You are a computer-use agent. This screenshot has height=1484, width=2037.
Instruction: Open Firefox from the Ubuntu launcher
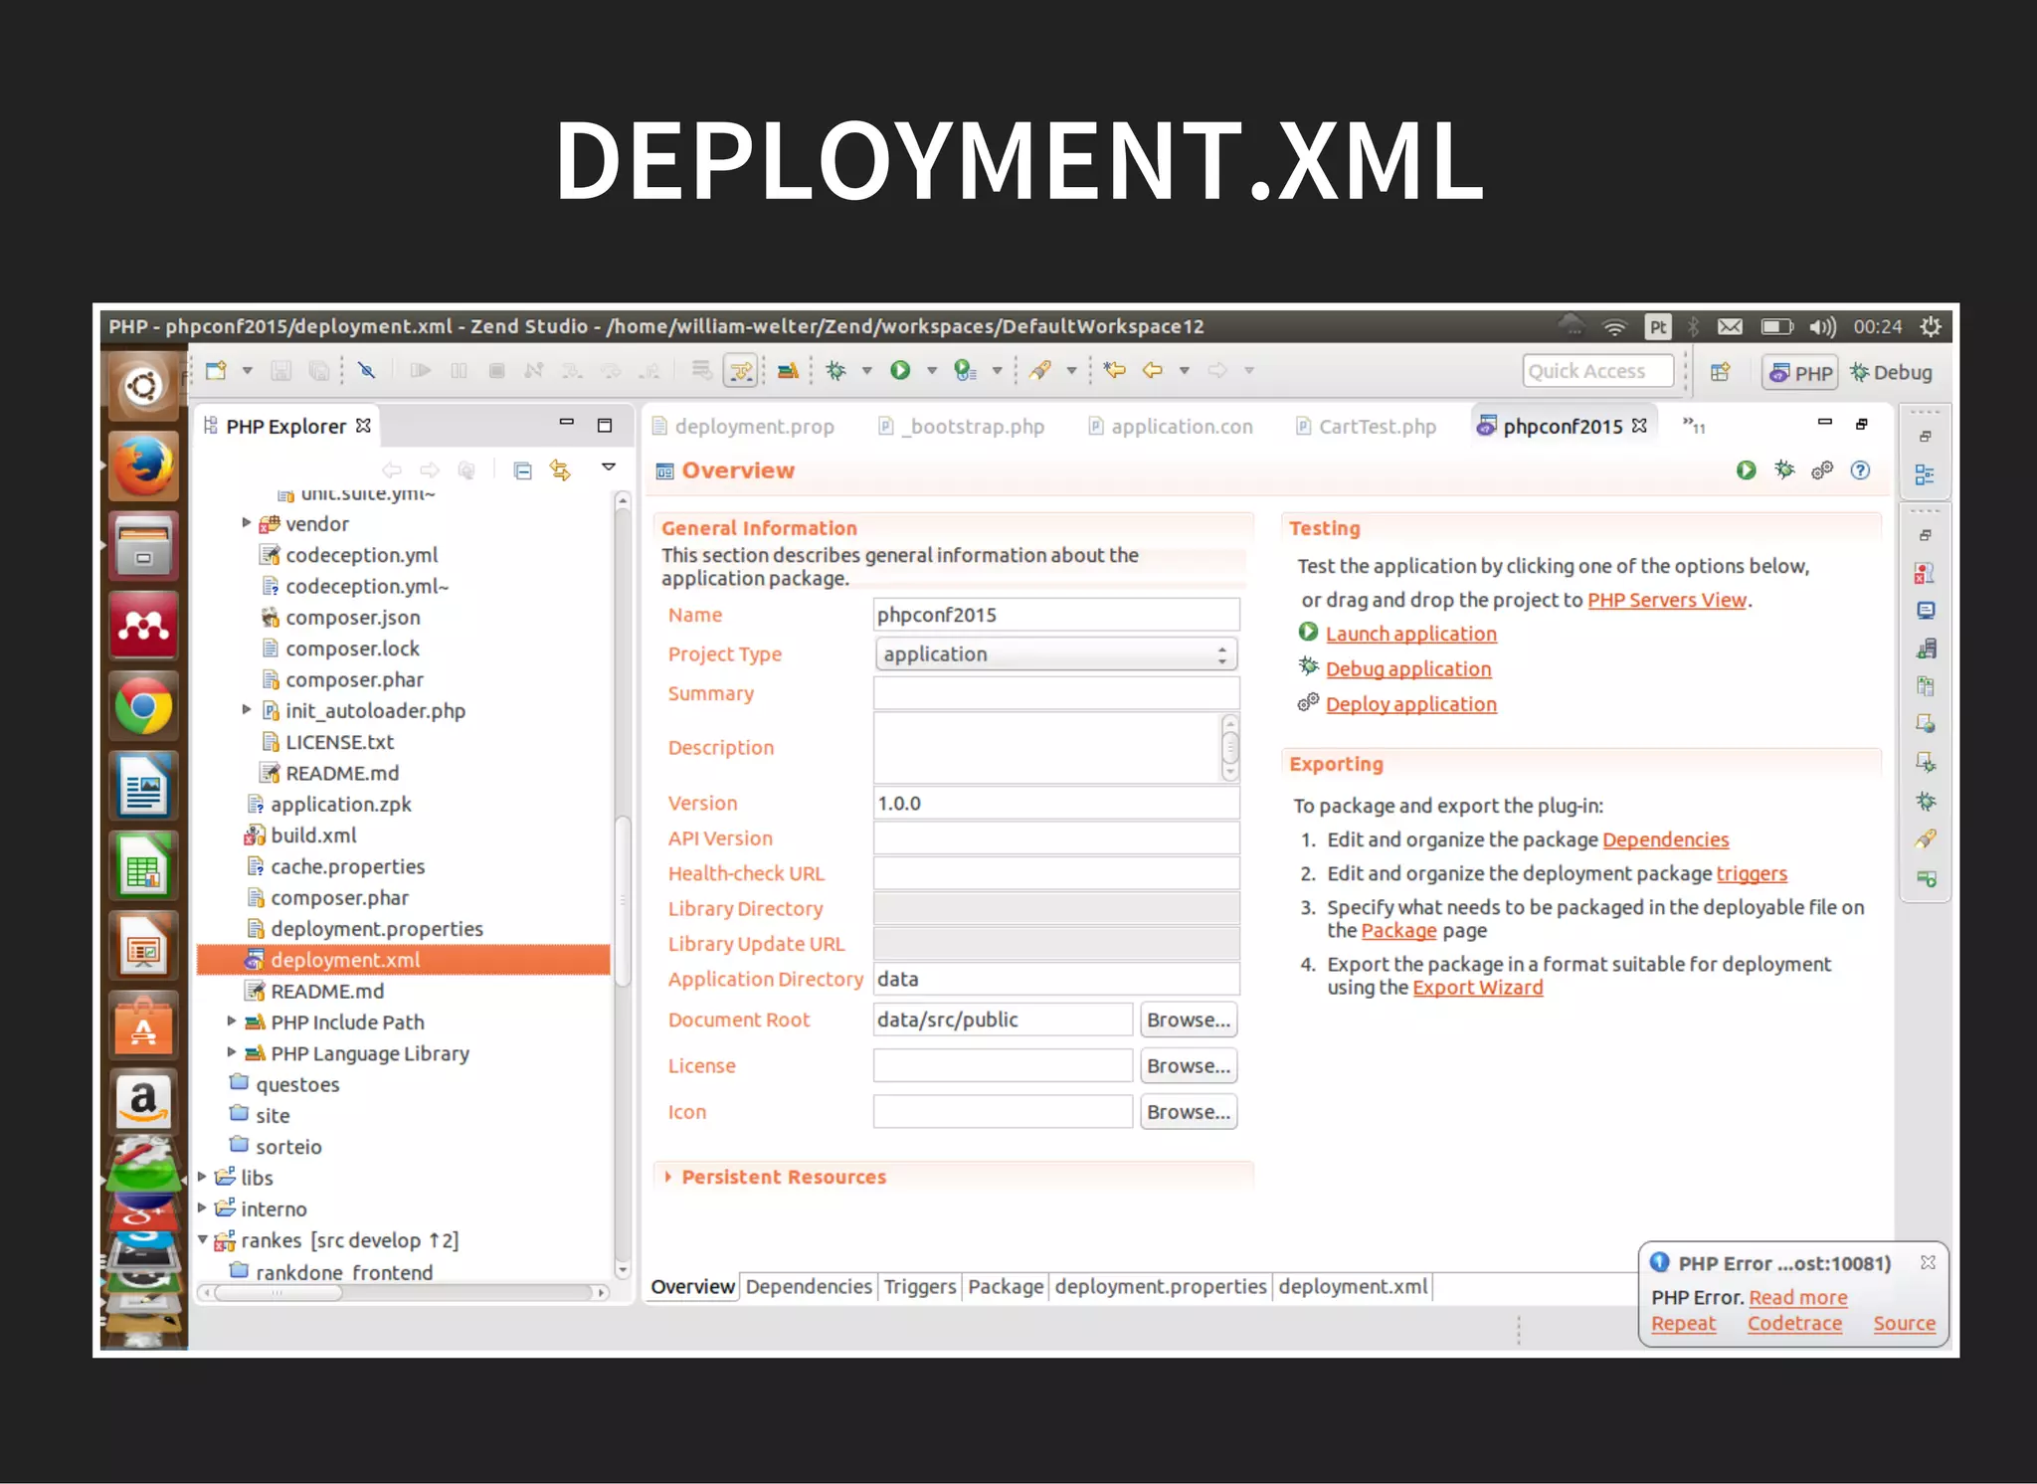144,465
